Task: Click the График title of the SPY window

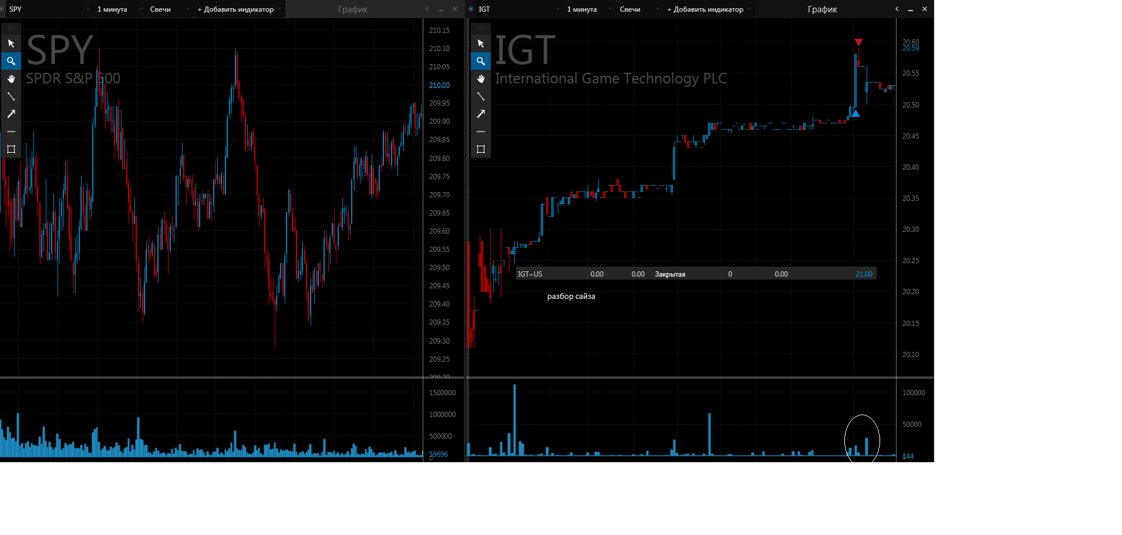Action: tap(353, 9)
